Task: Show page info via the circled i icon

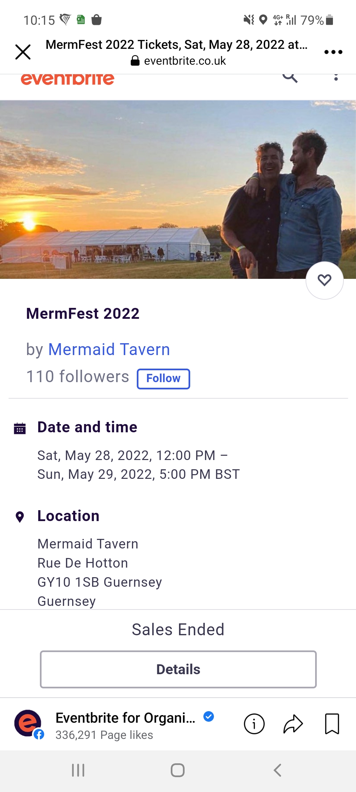Action: click(254, 724)
